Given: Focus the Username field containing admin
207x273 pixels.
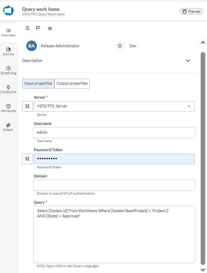Looking at the screenshot, I should 114,133.
